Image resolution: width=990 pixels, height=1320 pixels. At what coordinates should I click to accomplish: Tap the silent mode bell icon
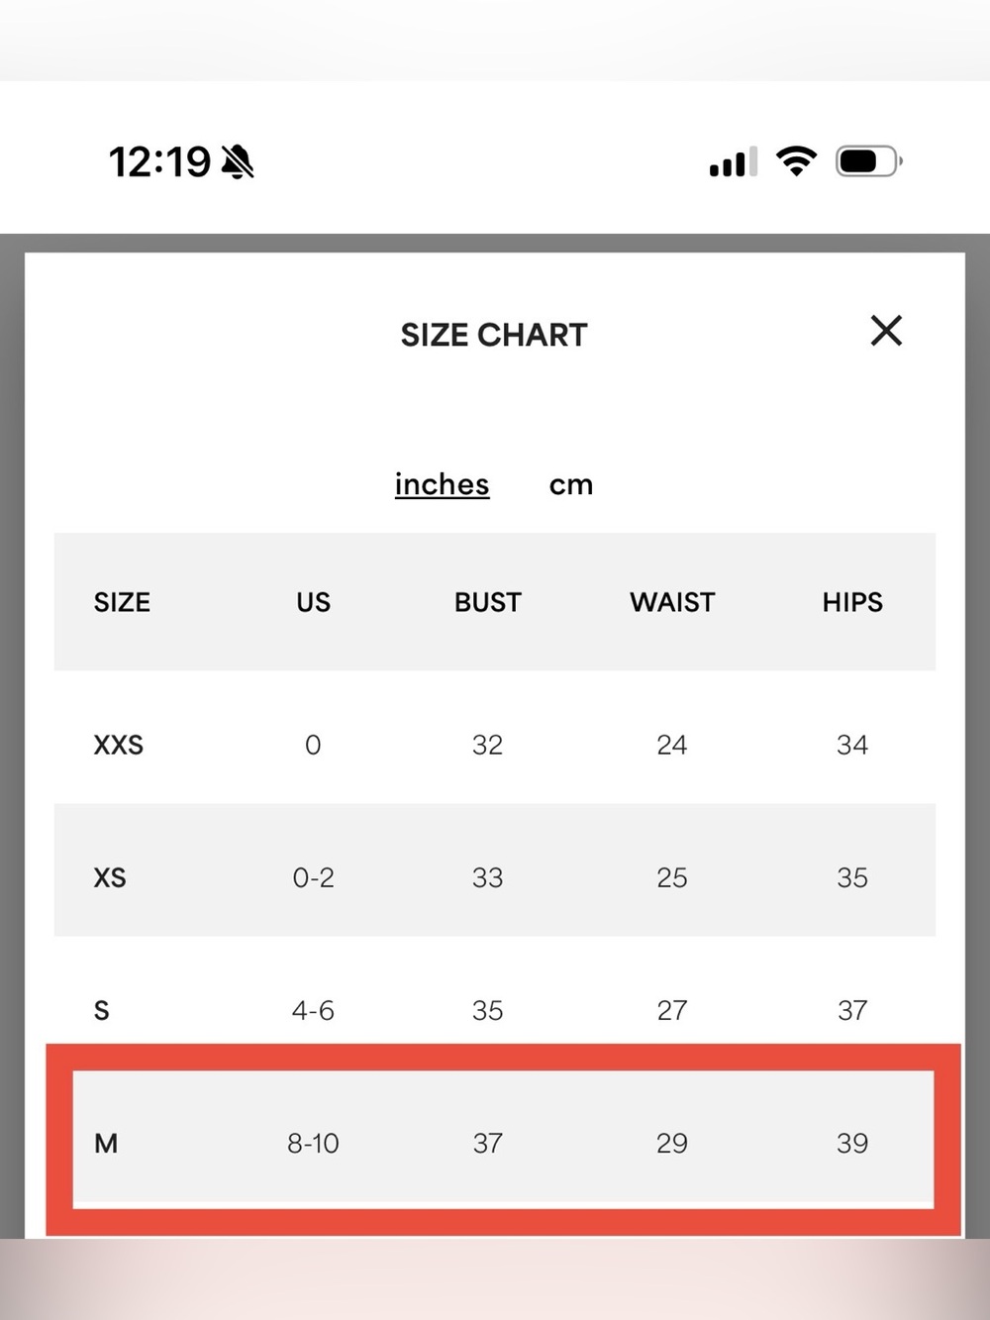238,161
